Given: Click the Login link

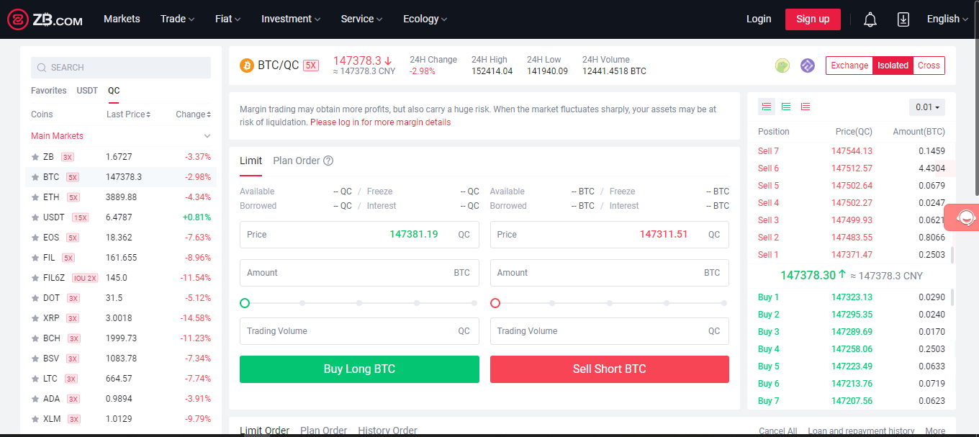Looking at the screenshot, I should coord(759,19).
